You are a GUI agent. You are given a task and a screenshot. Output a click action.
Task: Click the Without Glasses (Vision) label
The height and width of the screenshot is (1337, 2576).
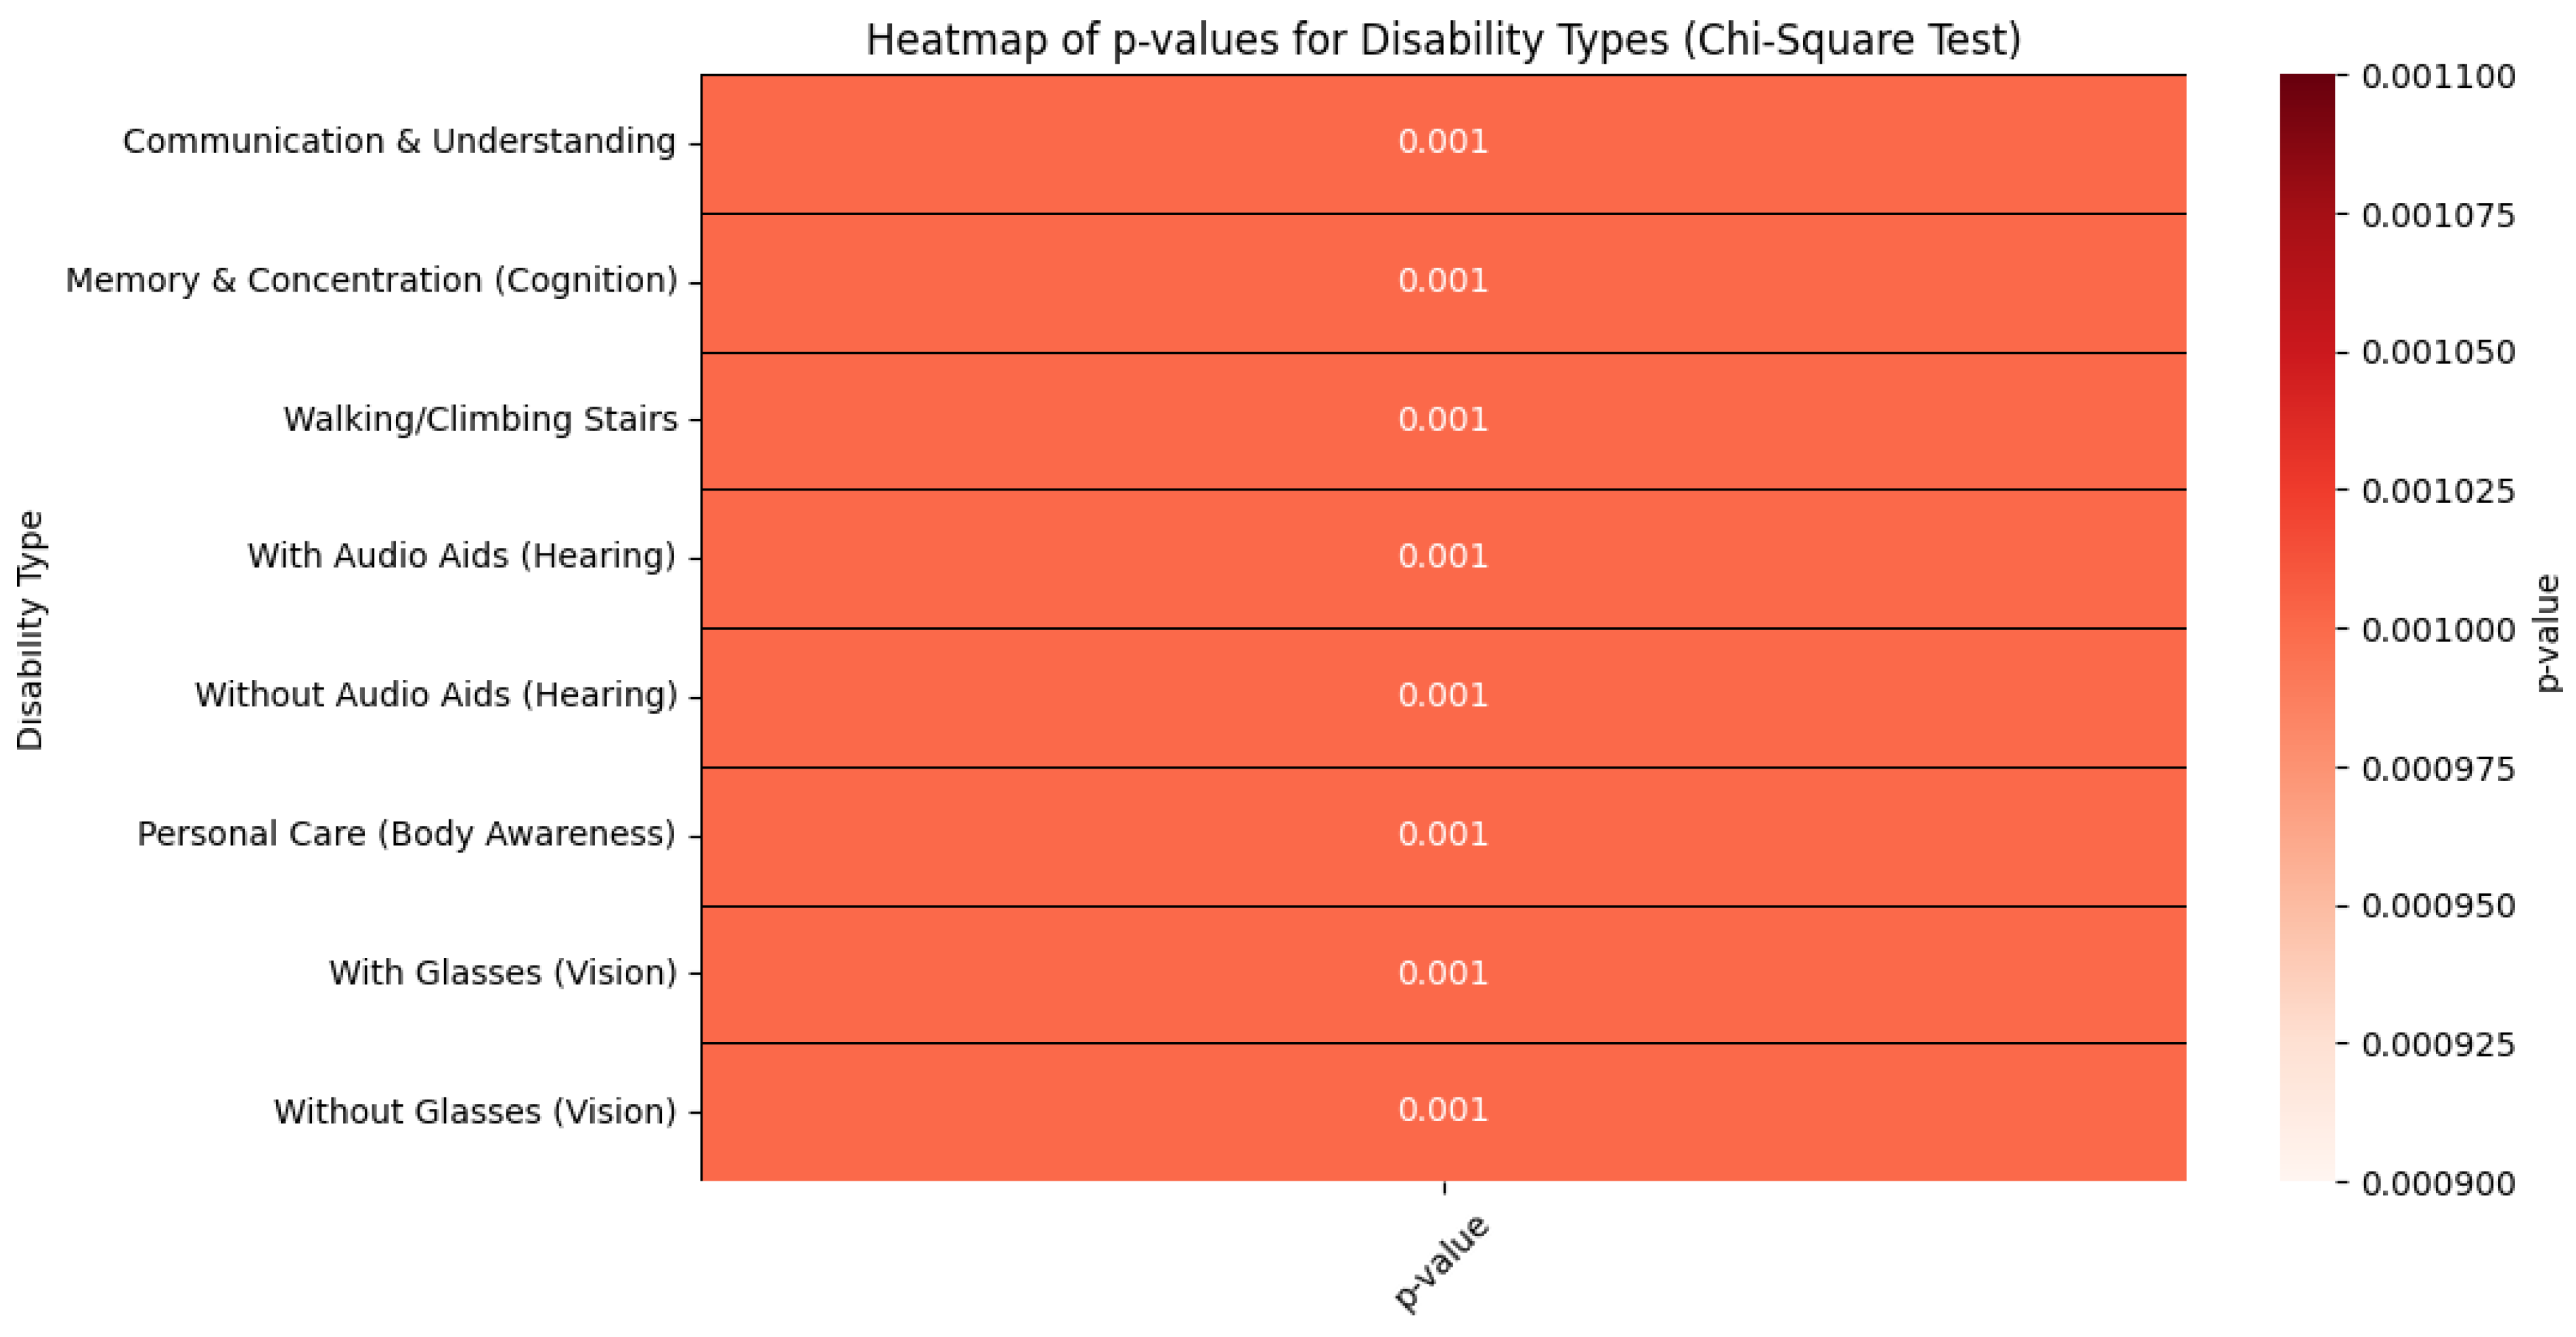(x=475, y=1112)
